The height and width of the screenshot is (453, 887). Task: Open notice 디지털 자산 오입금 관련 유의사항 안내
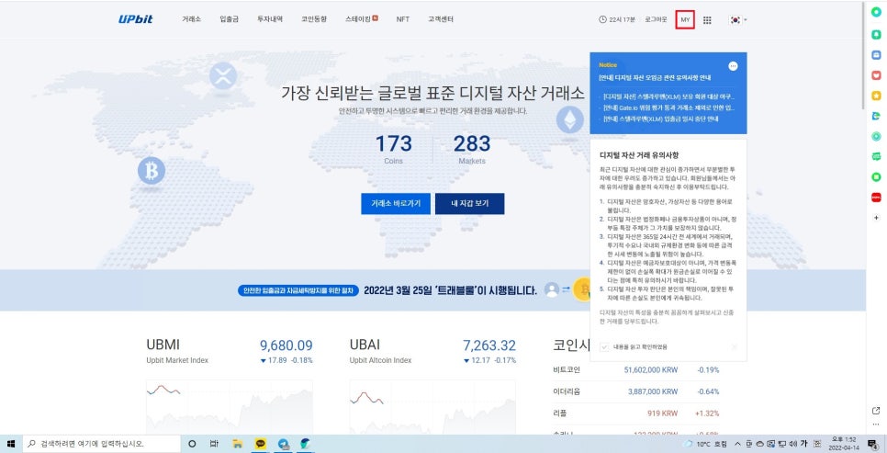tap(655, 77)
